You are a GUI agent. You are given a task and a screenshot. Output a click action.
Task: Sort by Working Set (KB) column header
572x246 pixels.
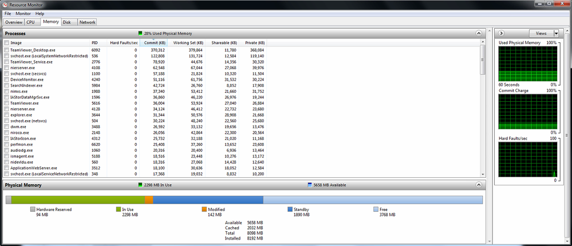click(186, 43)
